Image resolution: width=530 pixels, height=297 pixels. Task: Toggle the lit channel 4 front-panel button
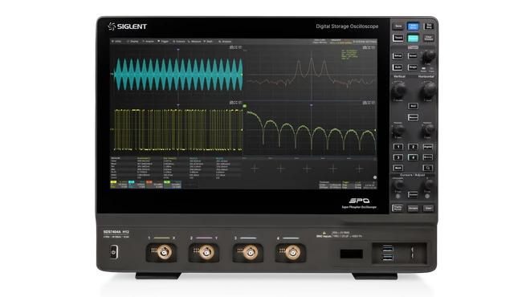tap(413, 157)
